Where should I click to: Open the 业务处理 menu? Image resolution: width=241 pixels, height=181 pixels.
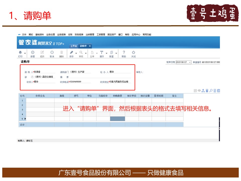pyautogui.click(x=50, y=35)
